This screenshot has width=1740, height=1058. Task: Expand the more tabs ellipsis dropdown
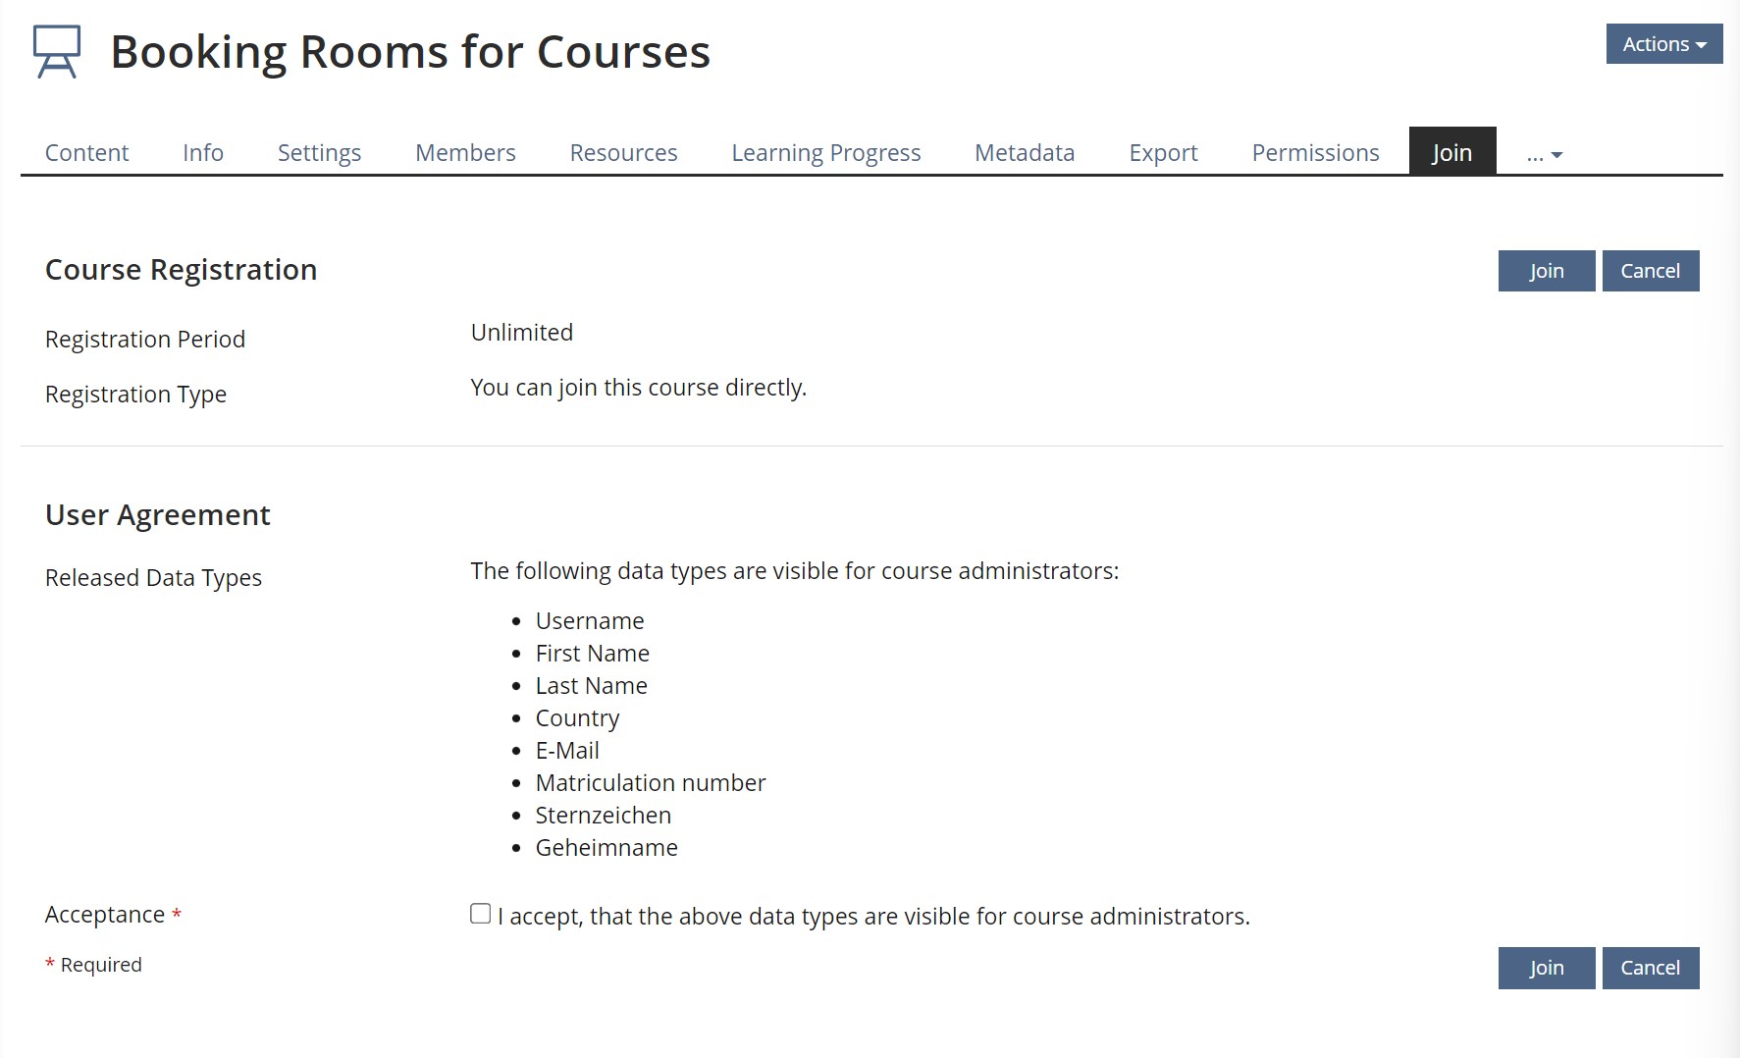[1544, 154]
